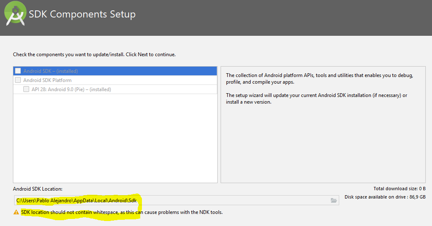Toggle the Android SDK Platform checkbox
This screenshot has height=226, width=432.
[18, 80]
